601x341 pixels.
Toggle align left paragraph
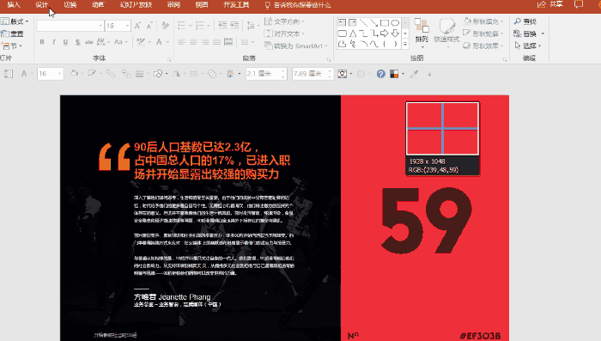click(x=181, y=42)
